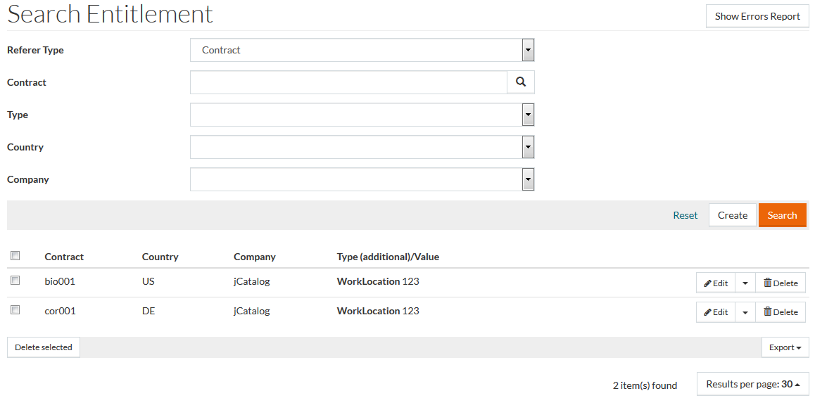Edit the bio001 entitlement row
The width and height of the screenshot is (815, 398).
tap(716, 283)
